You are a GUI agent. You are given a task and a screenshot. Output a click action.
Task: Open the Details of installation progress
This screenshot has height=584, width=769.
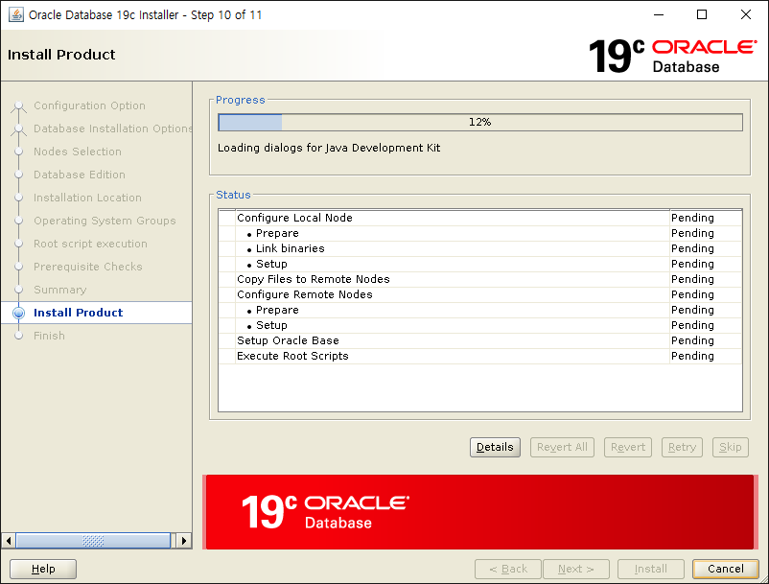pyautogui.click(x=495, y=447)
